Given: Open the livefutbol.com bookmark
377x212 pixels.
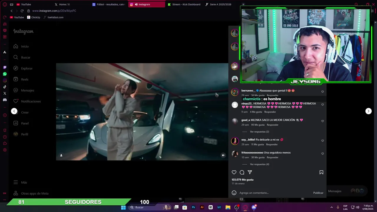Looking at the screenshot, I should click(53, 17).
